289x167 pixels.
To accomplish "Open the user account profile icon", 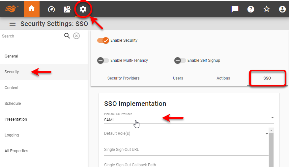I will pos(282,9).
